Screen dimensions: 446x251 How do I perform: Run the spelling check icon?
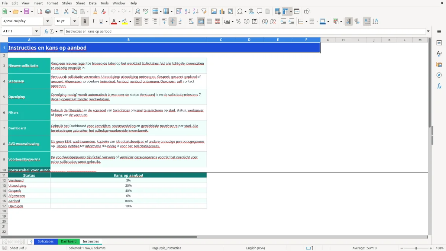[146, 12]
